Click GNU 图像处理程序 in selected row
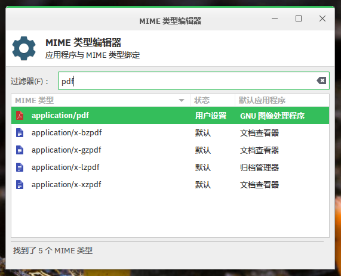This screenshot has height=276, width=341. [272, 116]
